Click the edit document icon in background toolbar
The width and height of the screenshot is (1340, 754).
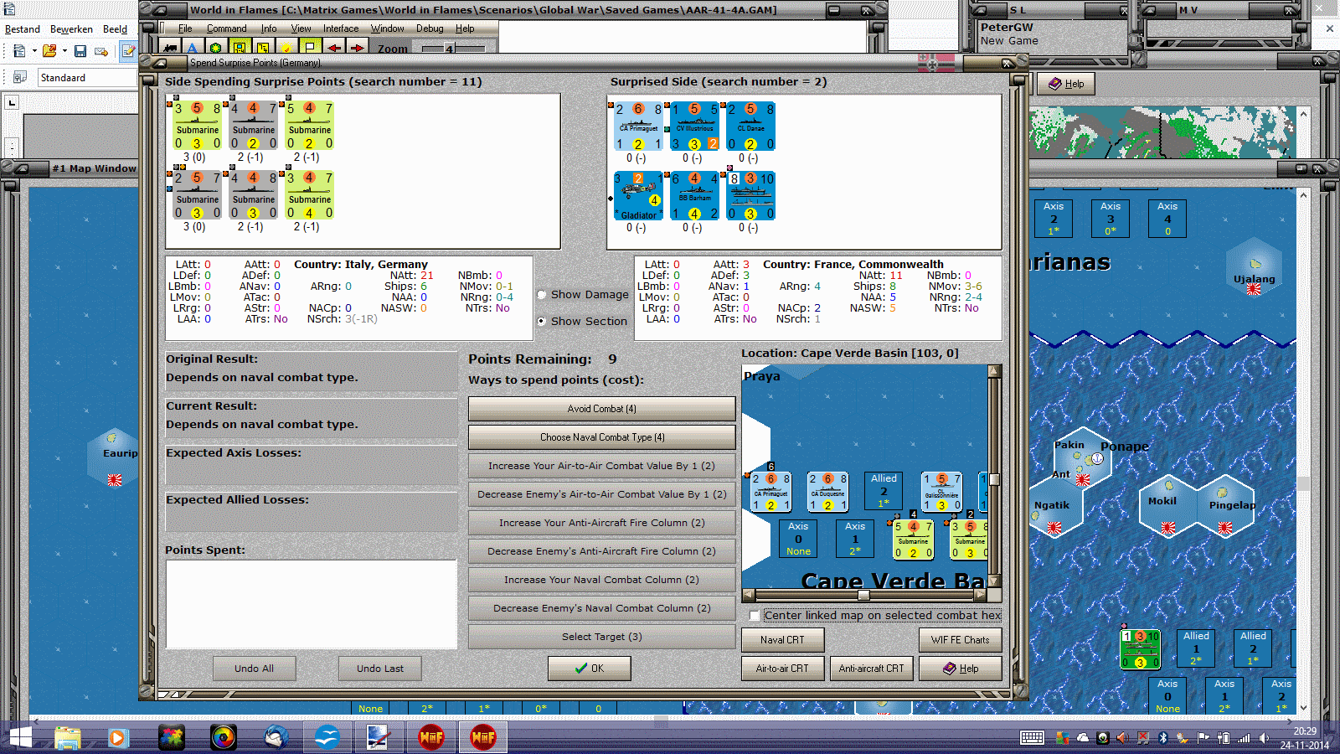tap(128, 51)
